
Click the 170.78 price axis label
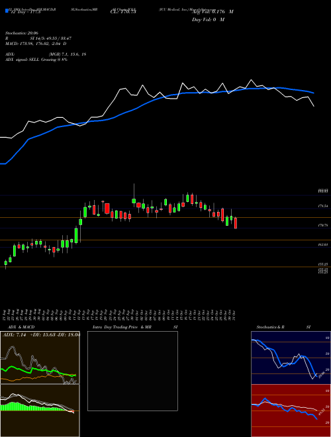coord(322,225)
